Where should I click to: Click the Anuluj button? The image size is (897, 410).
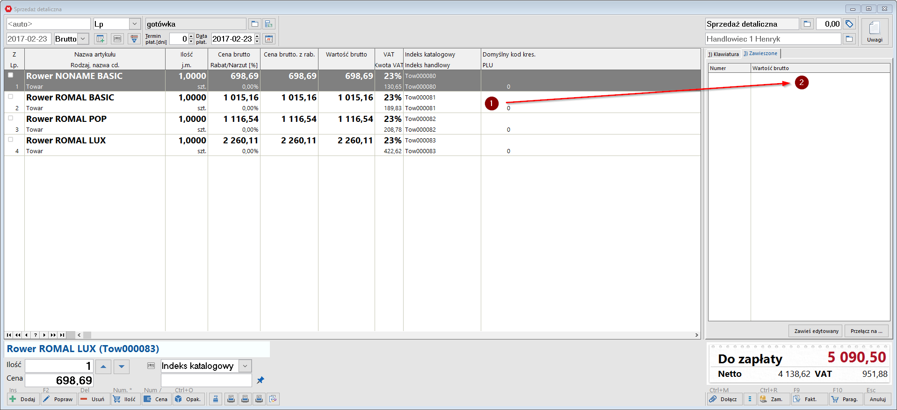point(877,399)
